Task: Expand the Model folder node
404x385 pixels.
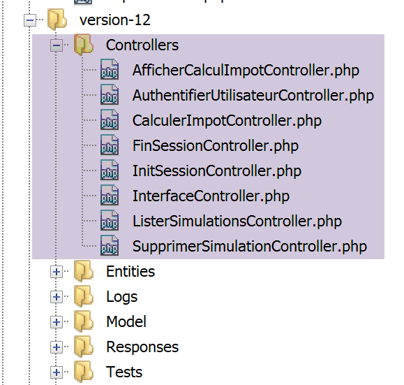Action: click(57, 322)
